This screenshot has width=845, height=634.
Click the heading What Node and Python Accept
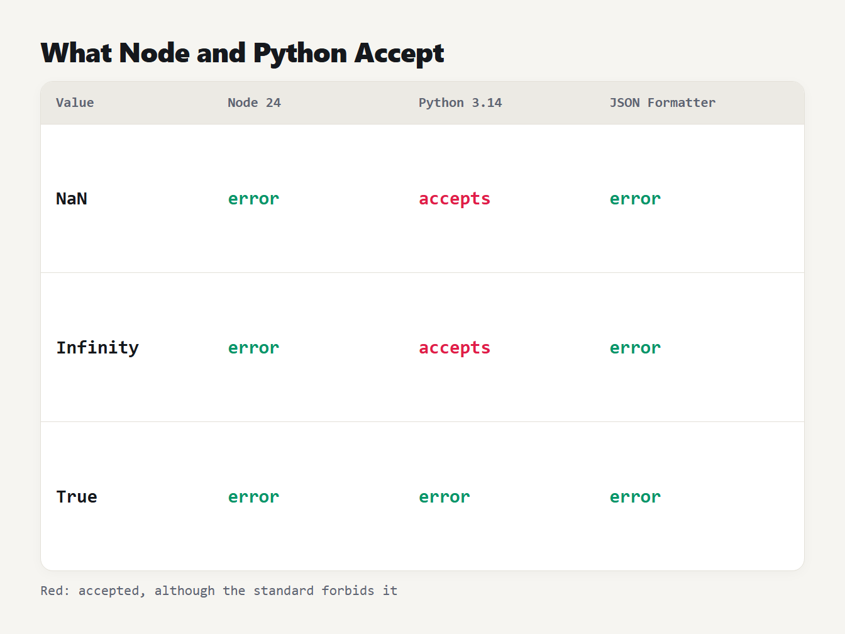[x=242, y=53]
